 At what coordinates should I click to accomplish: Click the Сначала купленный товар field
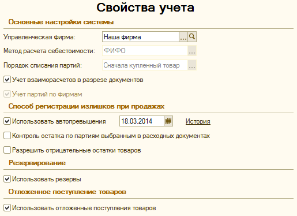click(x=145, y=65)
